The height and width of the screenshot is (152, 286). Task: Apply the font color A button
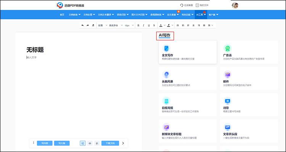(x=161, y=25)
